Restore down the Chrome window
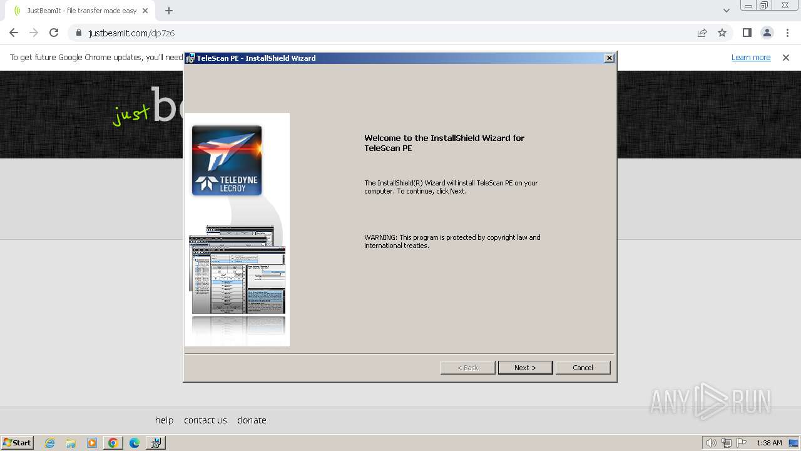 764,6
